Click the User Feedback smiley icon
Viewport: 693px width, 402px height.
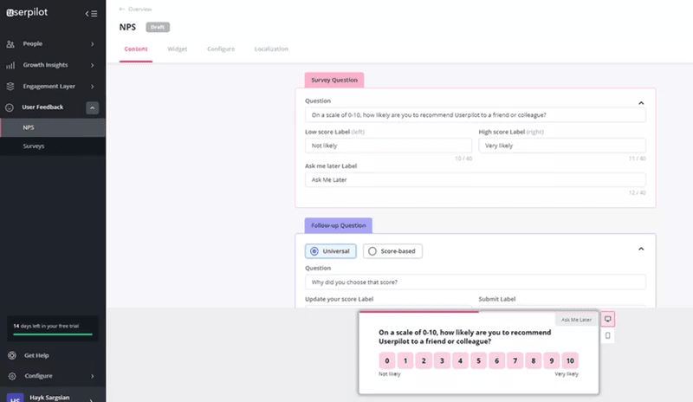tap(10, 107)
